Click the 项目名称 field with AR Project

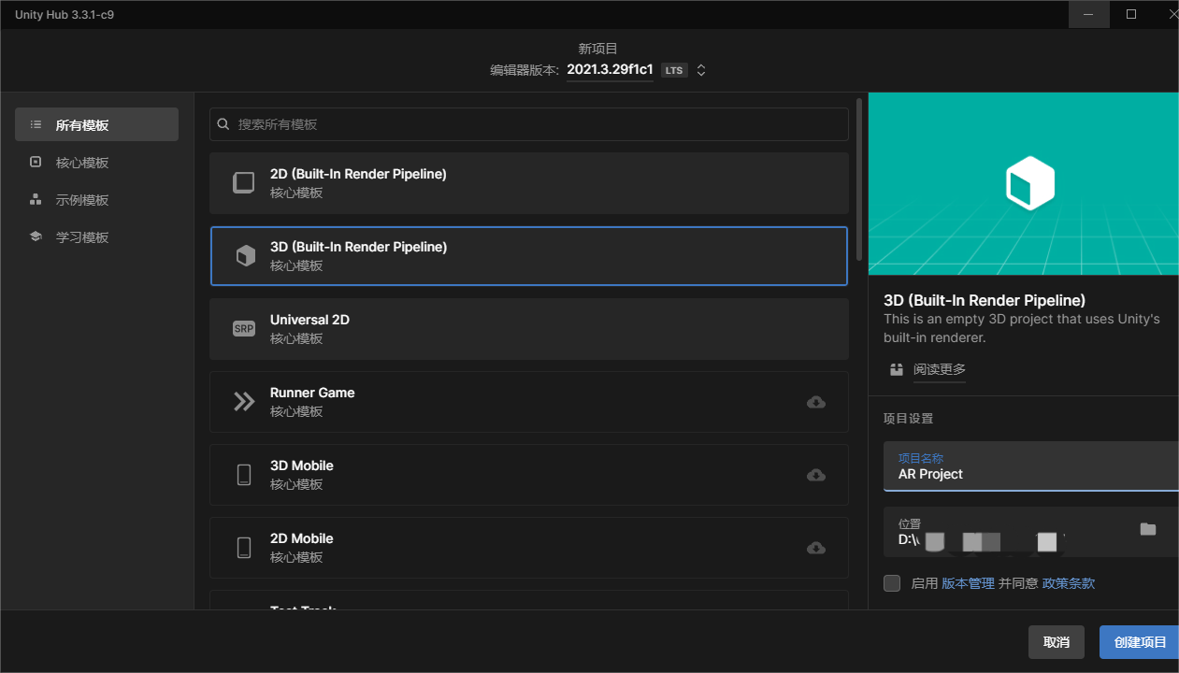click(x=1031, y=466)
